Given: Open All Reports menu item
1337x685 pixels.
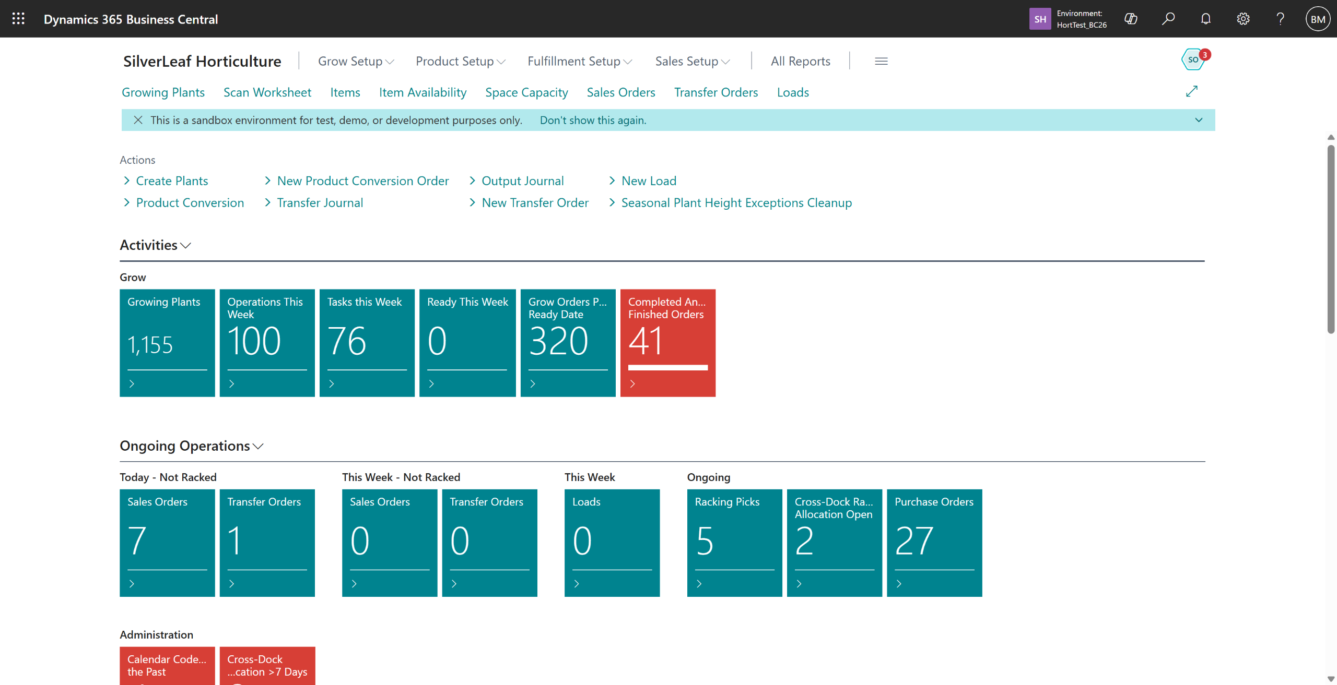Looking at the screenshot, I should (800, 62).
